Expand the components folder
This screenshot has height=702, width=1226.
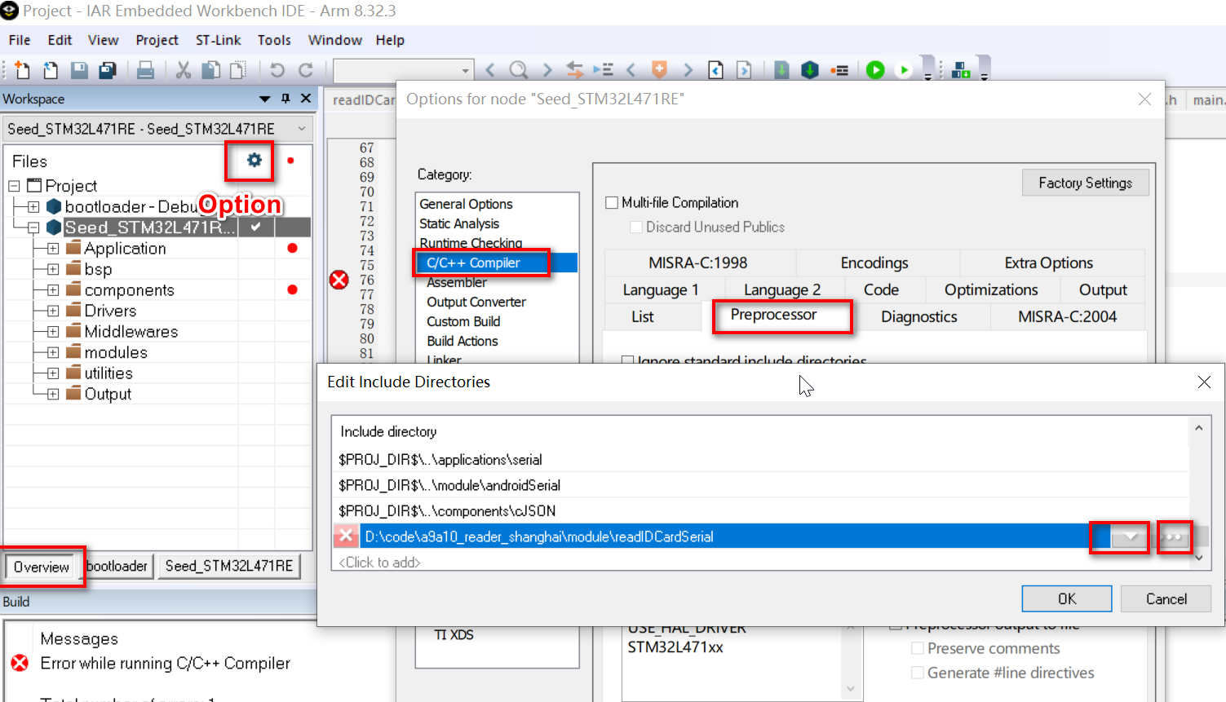tap(53, 290)
